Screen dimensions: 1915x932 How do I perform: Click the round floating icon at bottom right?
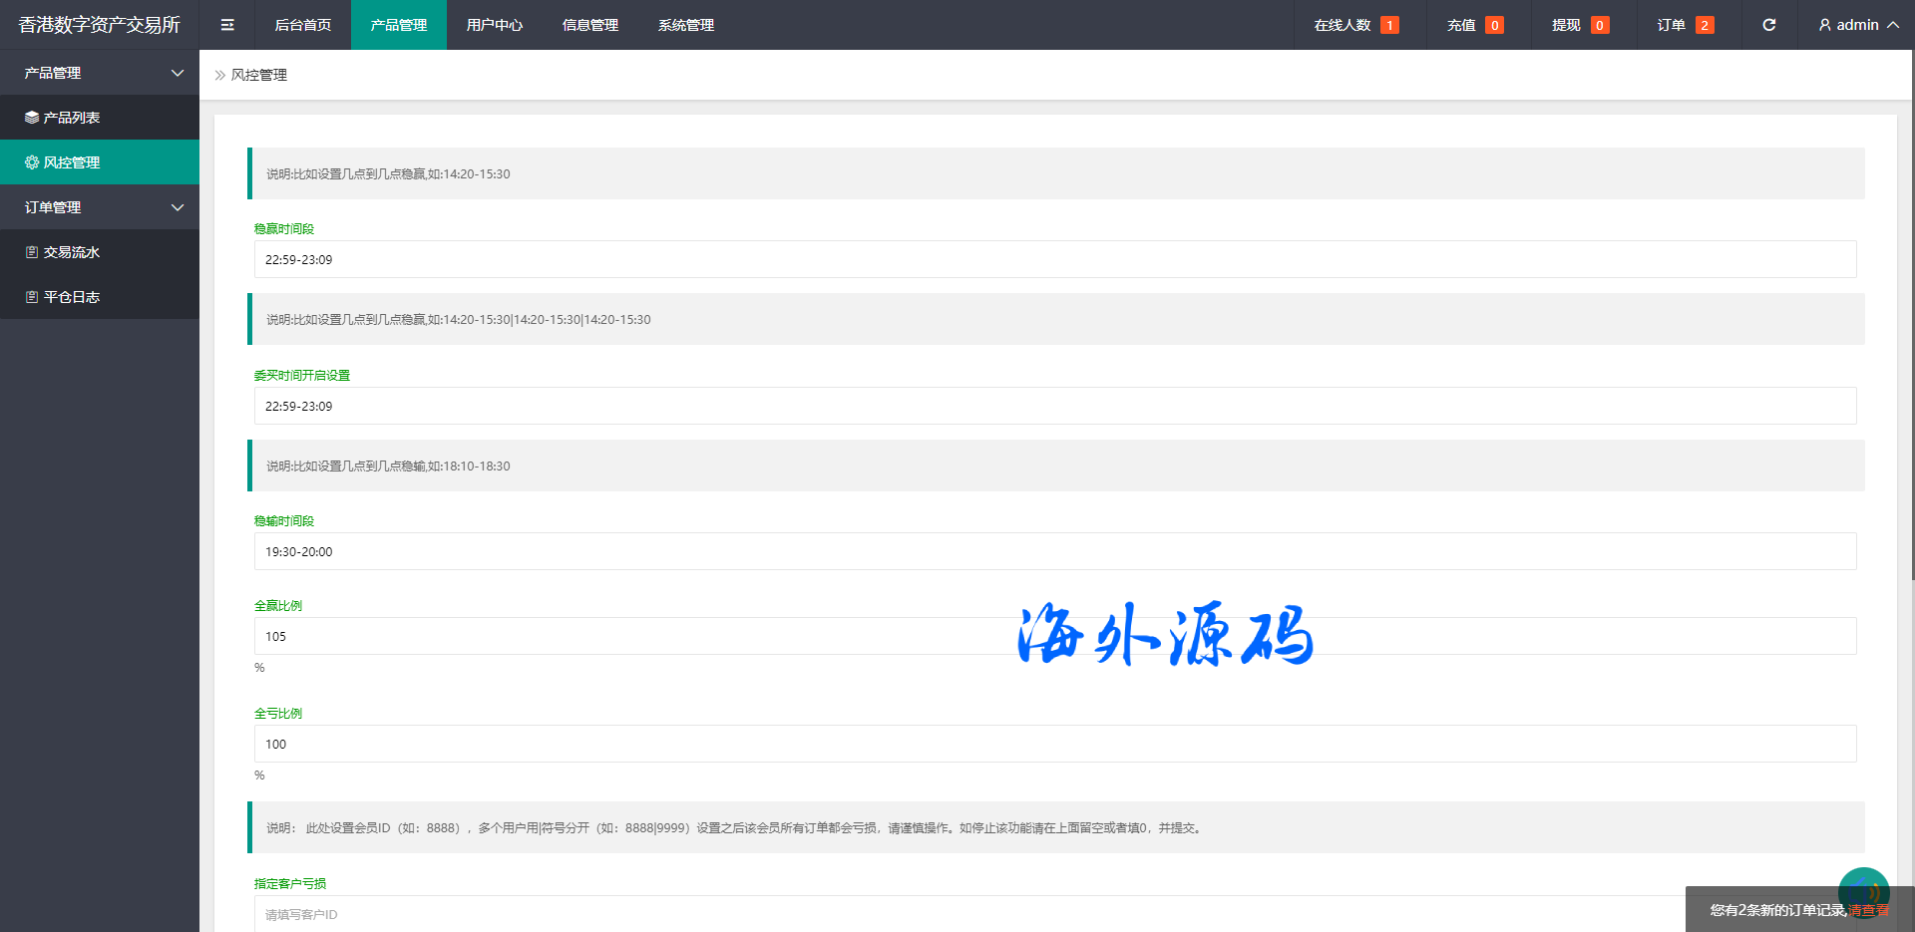(1863, 891)
